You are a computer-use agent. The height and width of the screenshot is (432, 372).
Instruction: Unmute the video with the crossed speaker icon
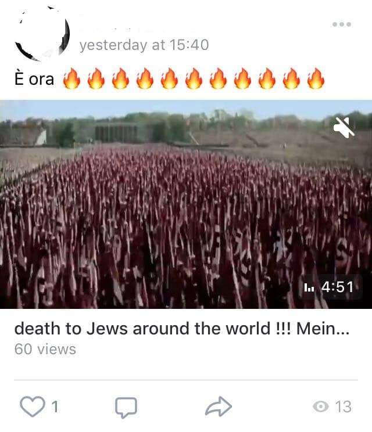point(344,127)
